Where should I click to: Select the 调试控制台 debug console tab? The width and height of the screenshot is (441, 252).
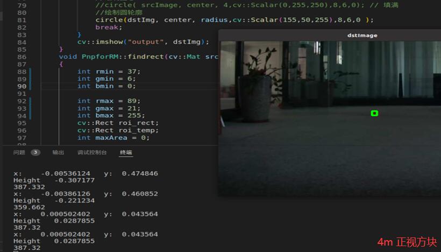92,152
